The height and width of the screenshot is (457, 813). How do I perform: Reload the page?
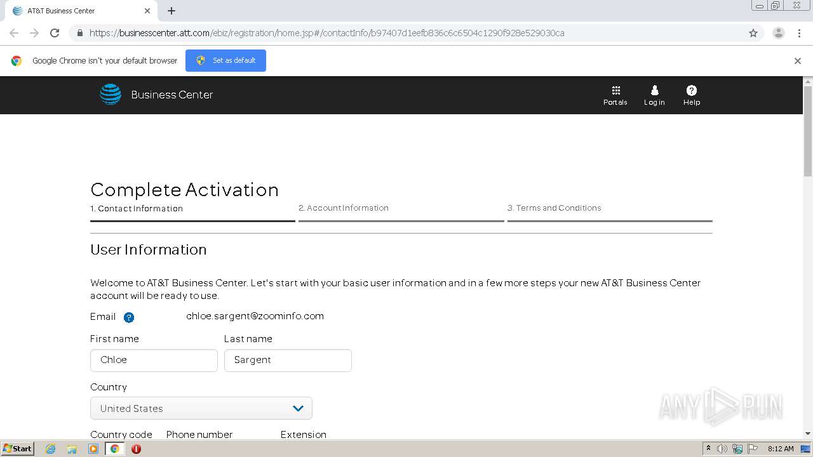pyautogui.click(x=55, y=33)
